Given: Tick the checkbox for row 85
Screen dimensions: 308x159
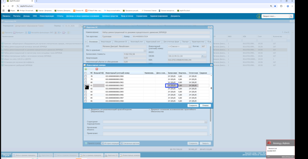Looking at the screenshot, I should (85, 98).
